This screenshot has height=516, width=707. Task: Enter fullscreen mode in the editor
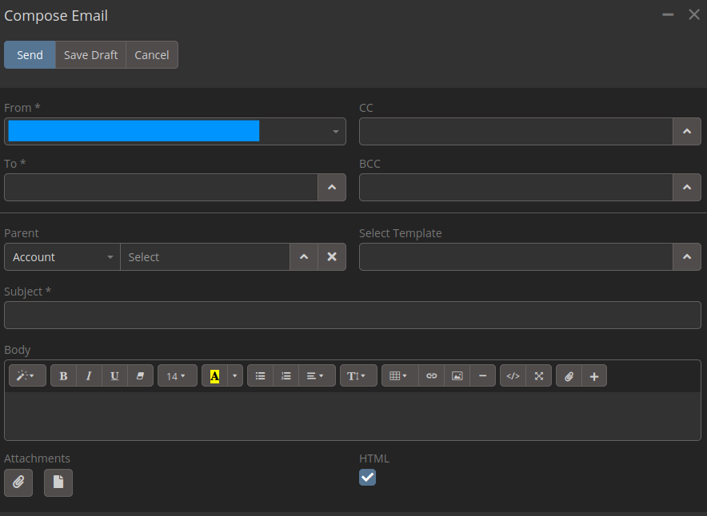538,375
